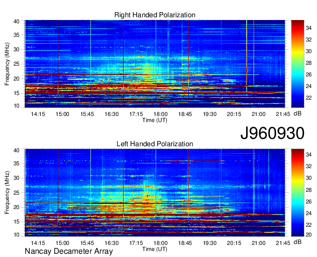
Task: Click the Left Handed Polarization spectrogram image
Action: pyautogui.click(x=155, y=193)
